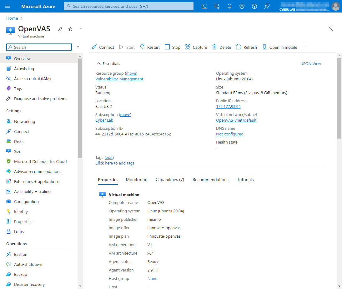Go to Home breadcrumb

12,18
